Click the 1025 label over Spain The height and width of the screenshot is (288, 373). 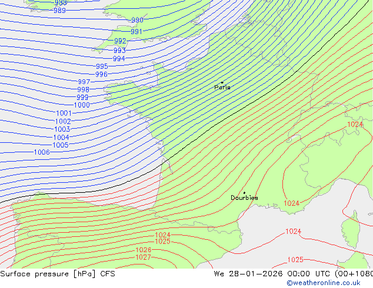[x=163, y=242]
